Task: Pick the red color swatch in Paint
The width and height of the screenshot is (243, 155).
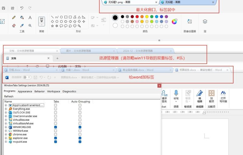Action: pyautogui.click(x=137, y=17)
